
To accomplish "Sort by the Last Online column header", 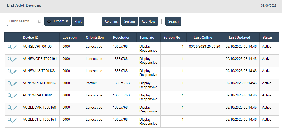I will 203,38.
